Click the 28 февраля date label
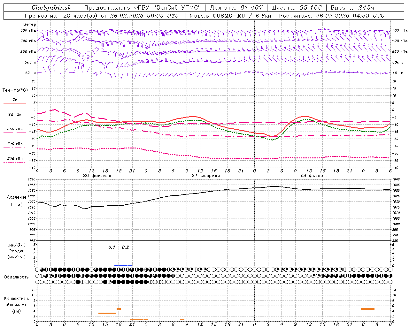 314,176
